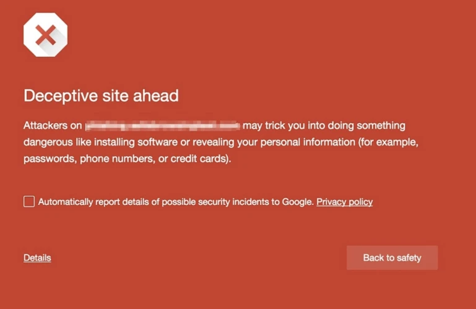
Task: Click the word "ahead" in the heading
Action: (157, 95)
